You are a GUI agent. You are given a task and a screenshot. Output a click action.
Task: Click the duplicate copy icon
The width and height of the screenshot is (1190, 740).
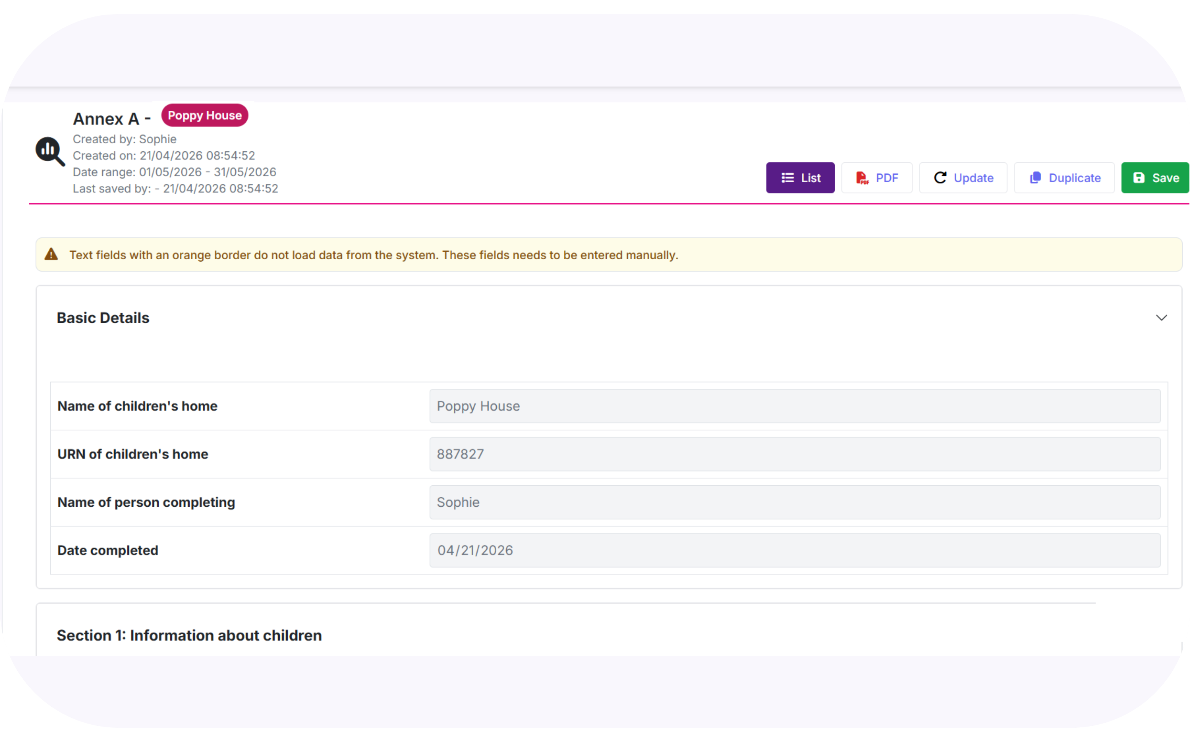click(x=1035, y=178)
